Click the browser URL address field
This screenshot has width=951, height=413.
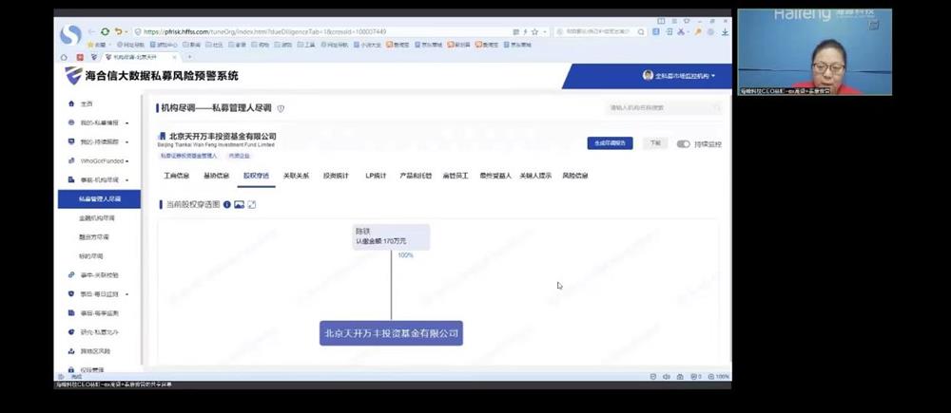point(321,31)
